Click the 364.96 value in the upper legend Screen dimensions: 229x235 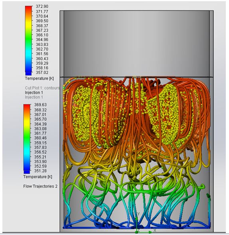[42, 40]
